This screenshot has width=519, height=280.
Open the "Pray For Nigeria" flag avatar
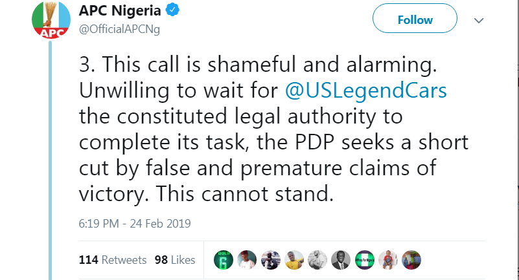365,260
